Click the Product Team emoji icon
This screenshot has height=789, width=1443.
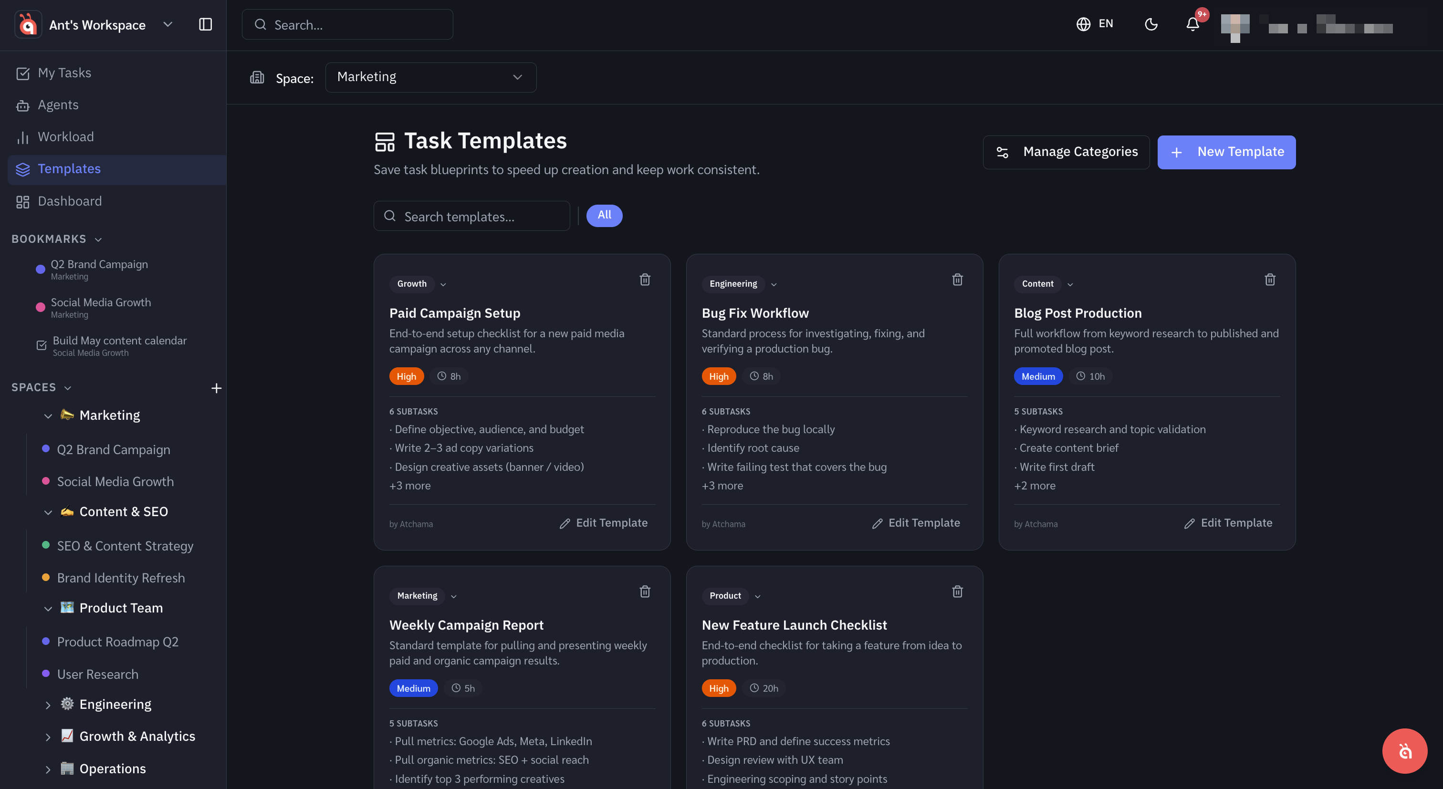[67, 607]
